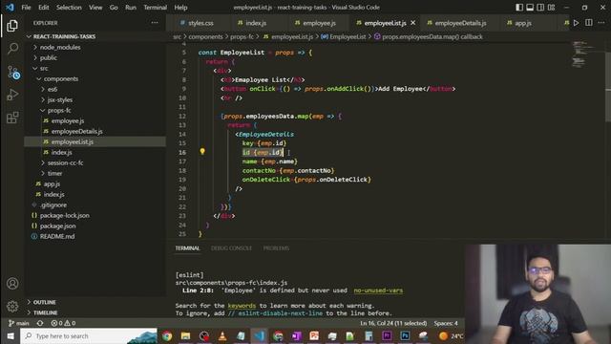This screenshot has width=611, height=344.
Task: Open the Explorer view in activity bar
Action: point(12,26)
